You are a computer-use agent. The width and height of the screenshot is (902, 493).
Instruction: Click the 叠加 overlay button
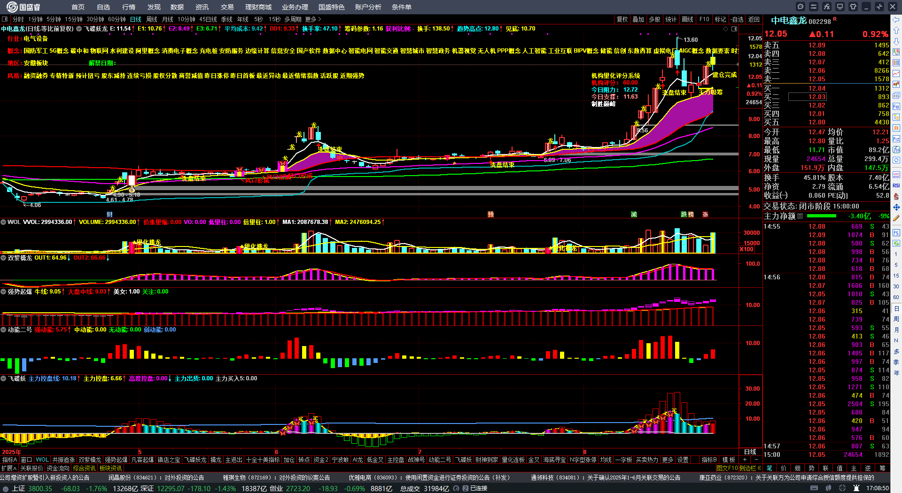coord(638,19)
